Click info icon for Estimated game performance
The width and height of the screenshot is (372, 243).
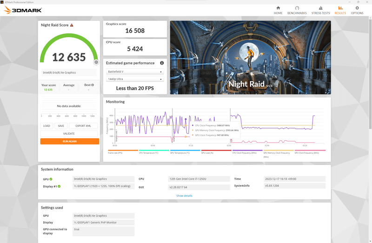162,63
